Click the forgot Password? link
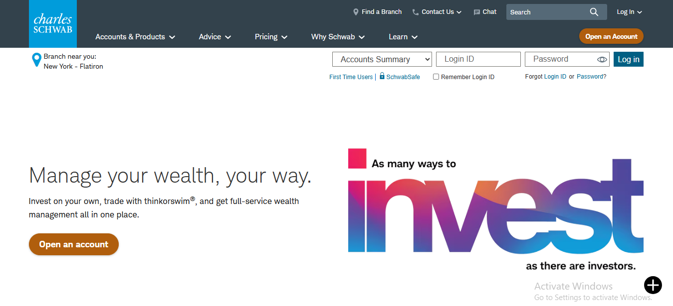This screenshot has height=306, width=673. pos(592,77)
